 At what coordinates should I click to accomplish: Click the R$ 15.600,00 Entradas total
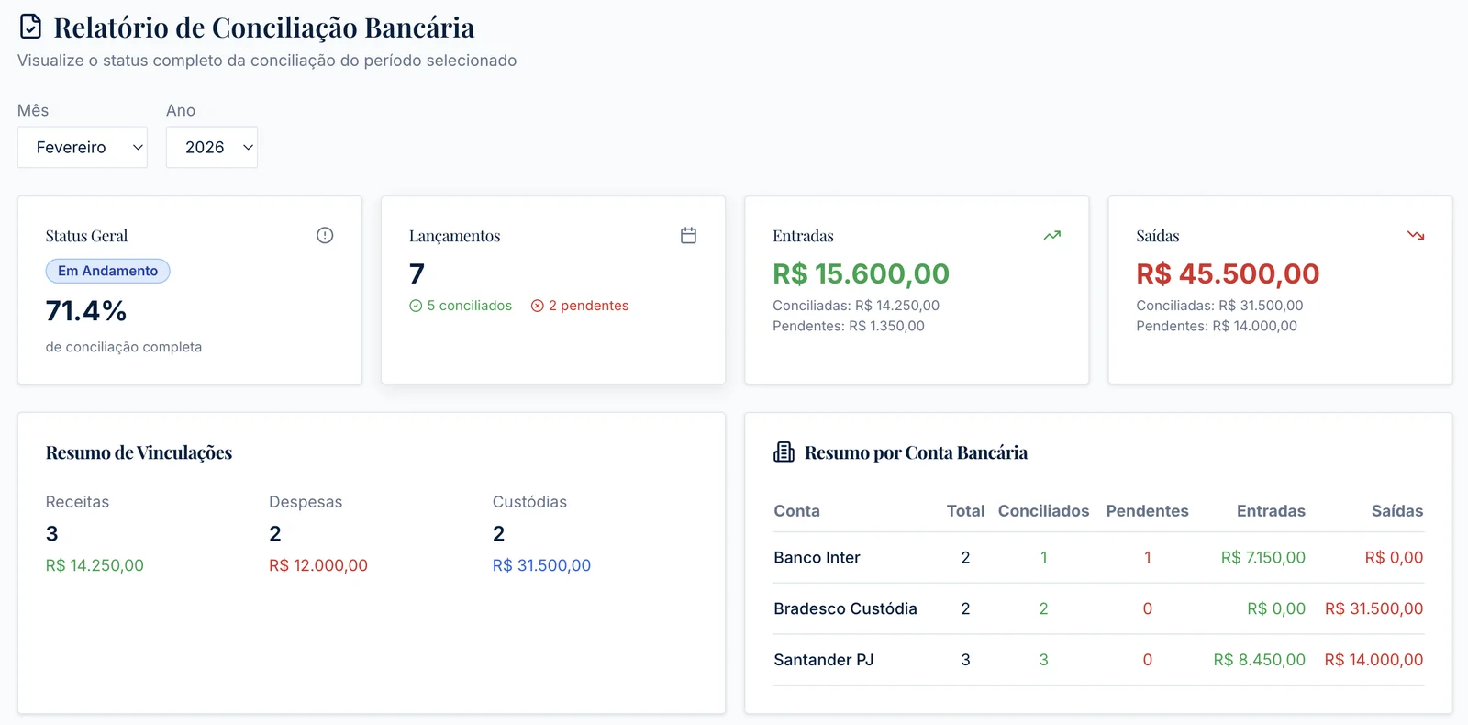point(861,273)
